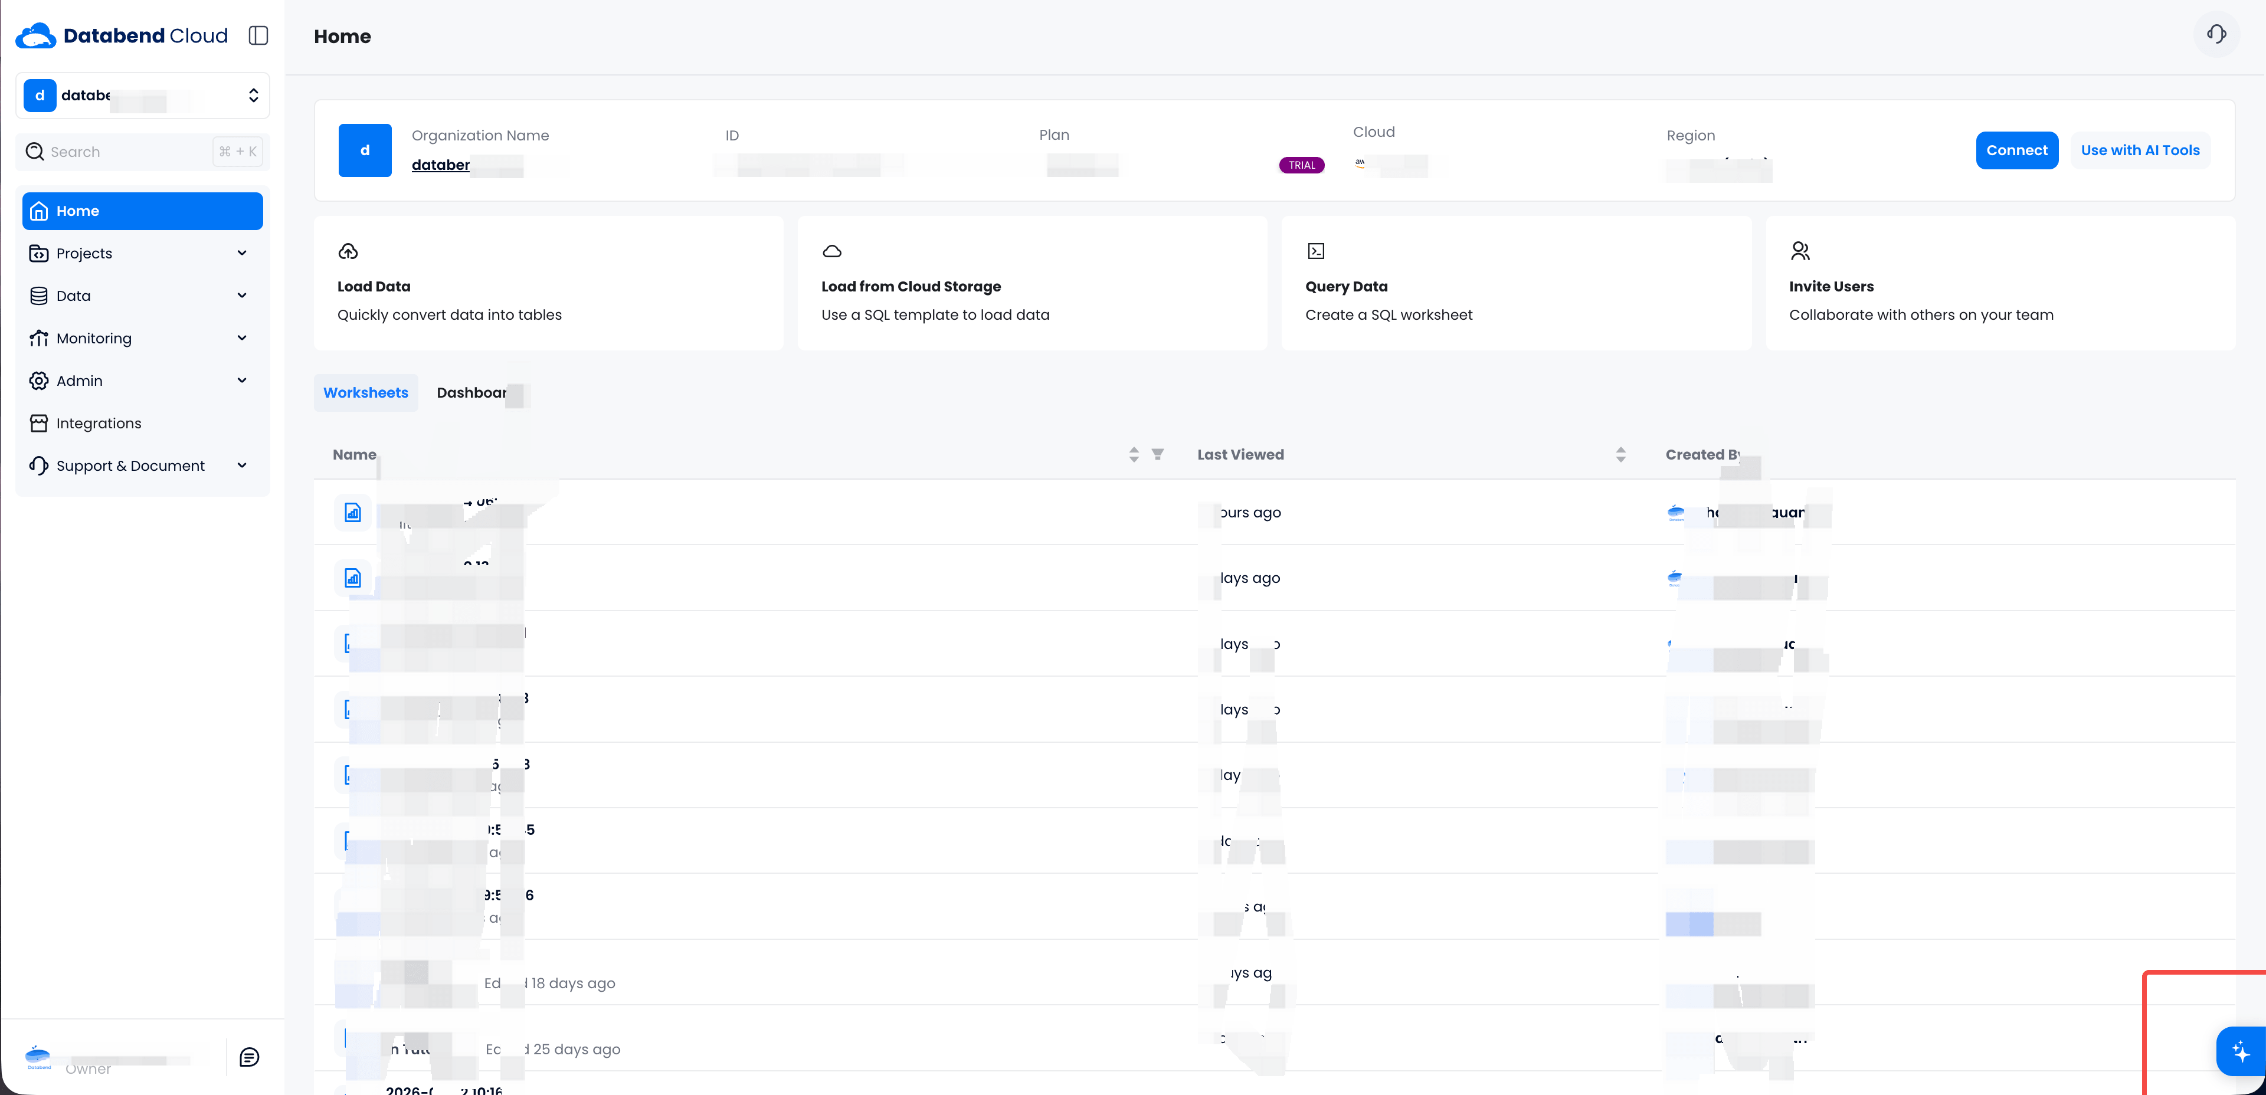The height and width of the screenshot is (1095, 2266).
Task: Click the Created By column header
Action: (1703, 455)
